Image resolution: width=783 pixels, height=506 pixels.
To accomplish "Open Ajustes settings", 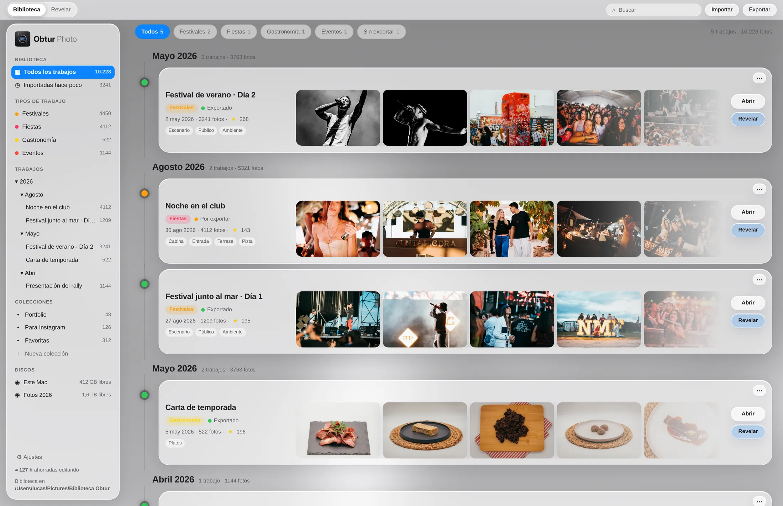I will (30, 457).
